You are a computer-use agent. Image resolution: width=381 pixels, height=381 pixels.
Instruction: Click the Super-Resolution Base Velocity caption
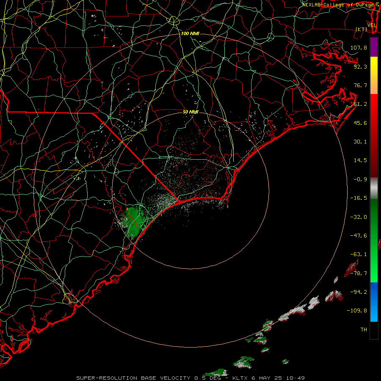190,378
